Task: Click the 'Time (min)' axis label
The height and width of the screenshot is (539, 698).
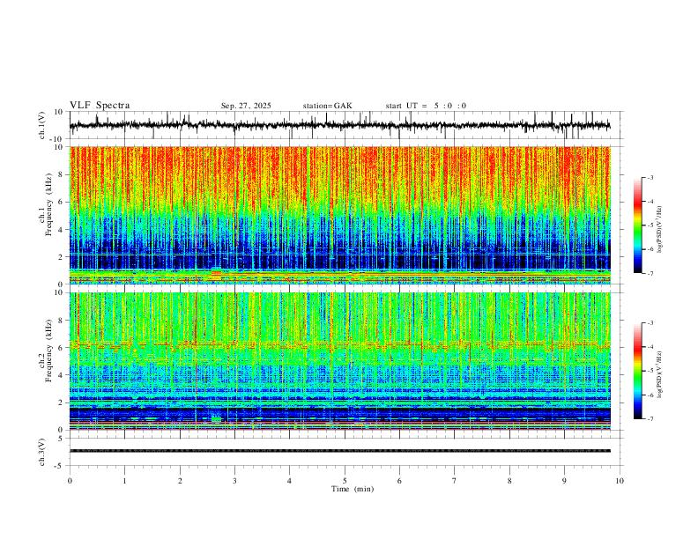Action: click(x=353, y=489)
